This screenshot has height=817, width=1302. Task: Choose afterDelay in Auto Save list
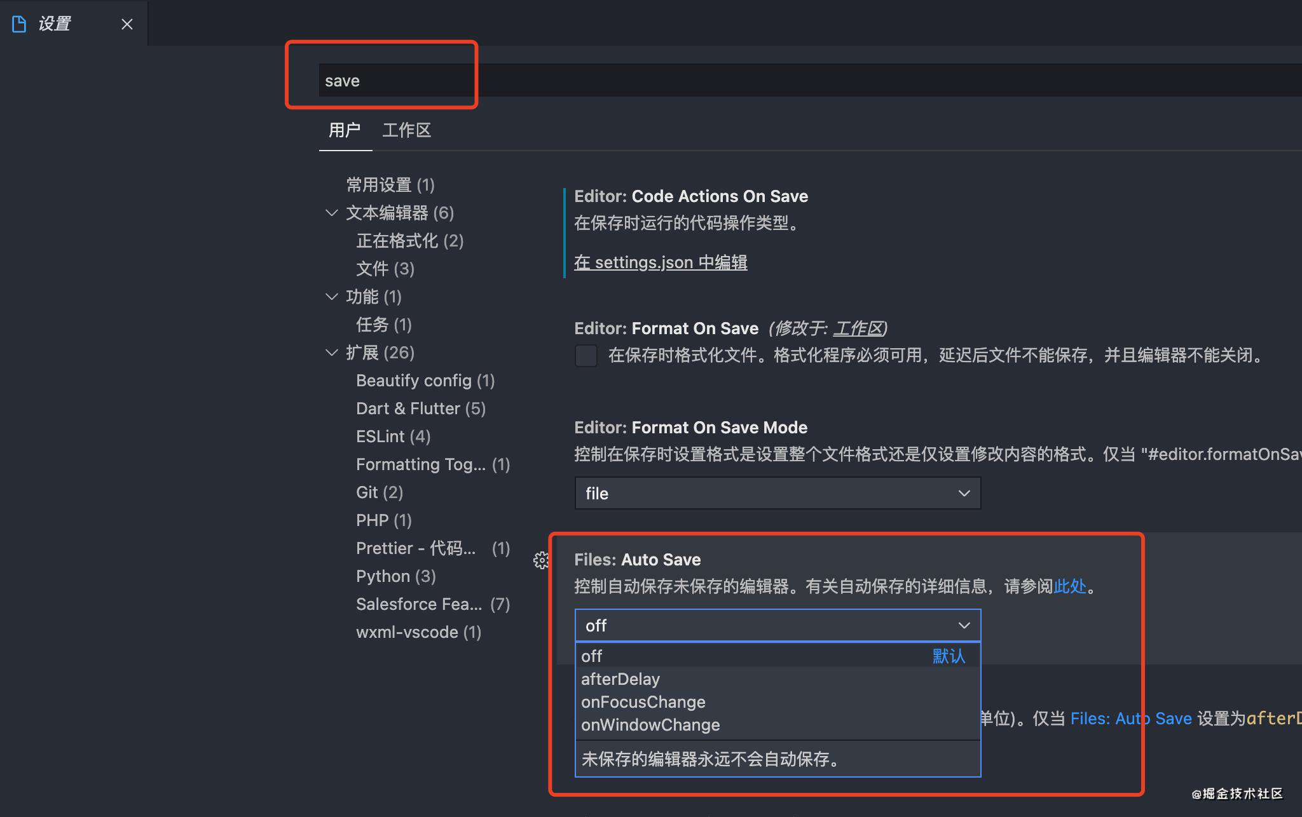point(778,679)
